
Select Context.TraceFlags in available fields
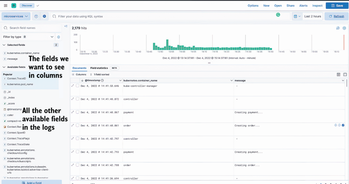pyautogui.click(x=18, y=138)
